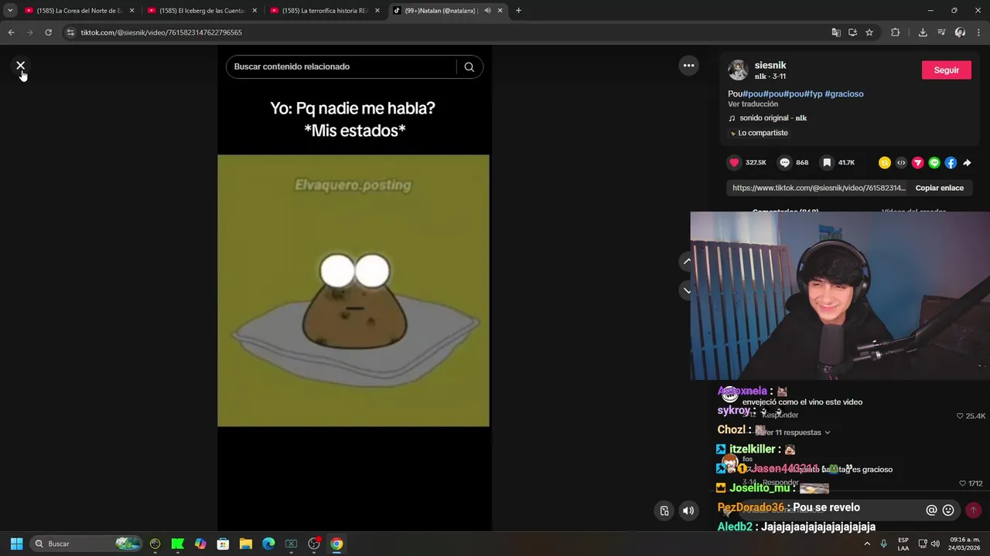Click the address bar URL
Screen dimensions: 990x556
[x=162, y=32]
